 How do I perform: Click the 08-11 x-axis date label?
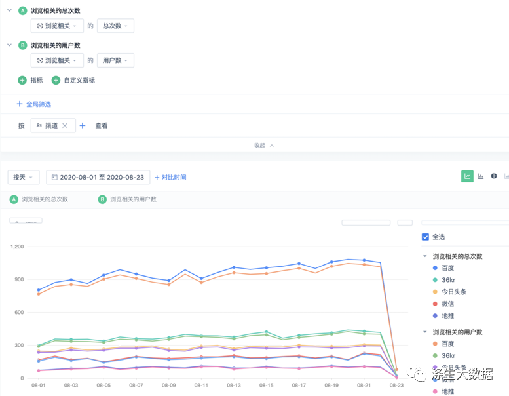coord(201,385)
